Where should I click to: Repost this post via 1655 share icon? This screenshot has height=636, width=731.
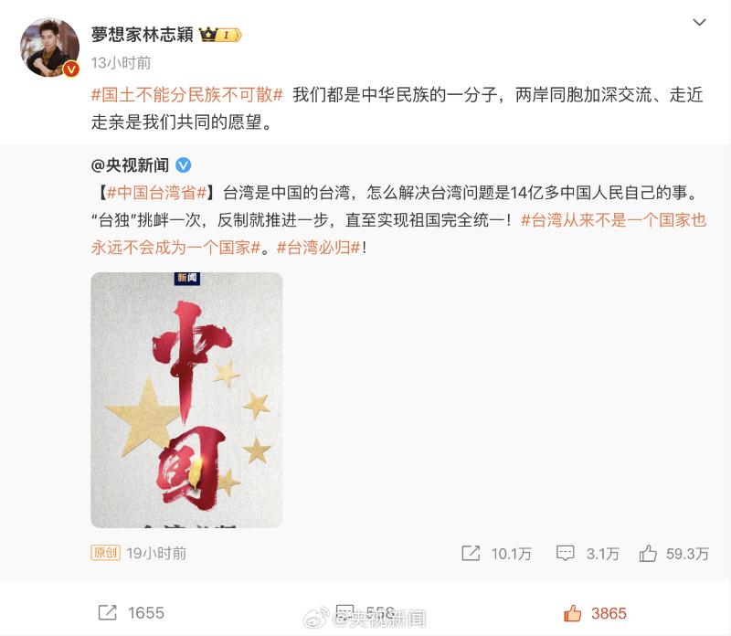click(108, 612)
